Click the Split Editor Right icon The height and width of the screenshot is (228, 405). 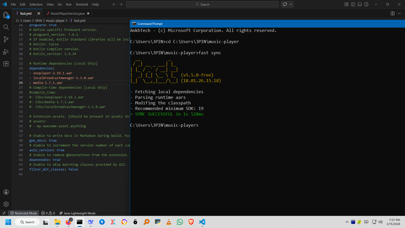393,13
